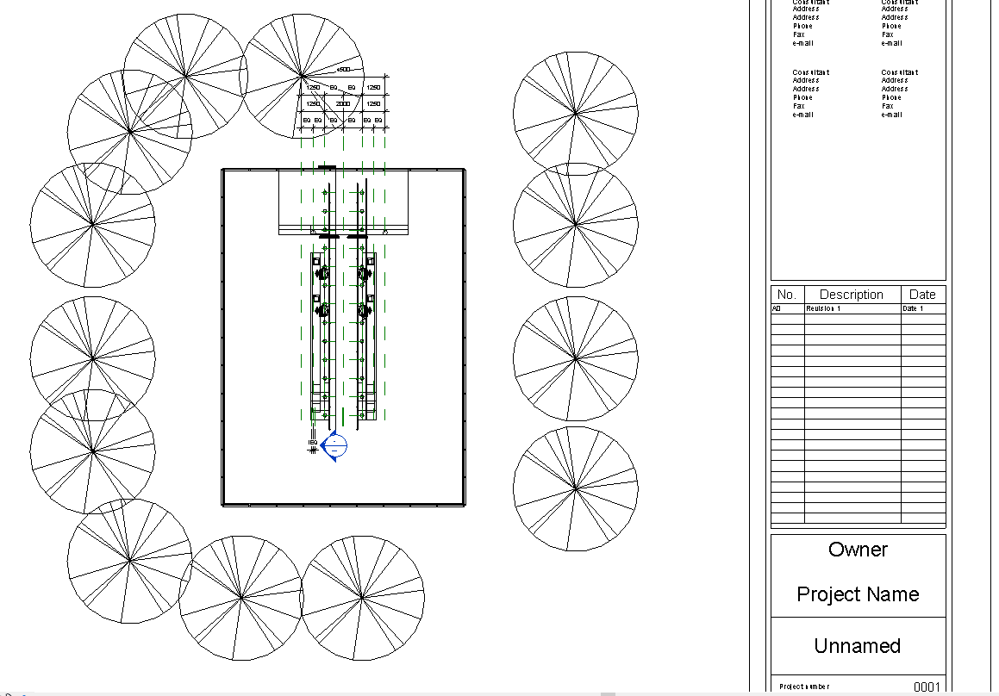Click the Unnamed sheet name text
The image size is (999, 696).
[858, 646]
